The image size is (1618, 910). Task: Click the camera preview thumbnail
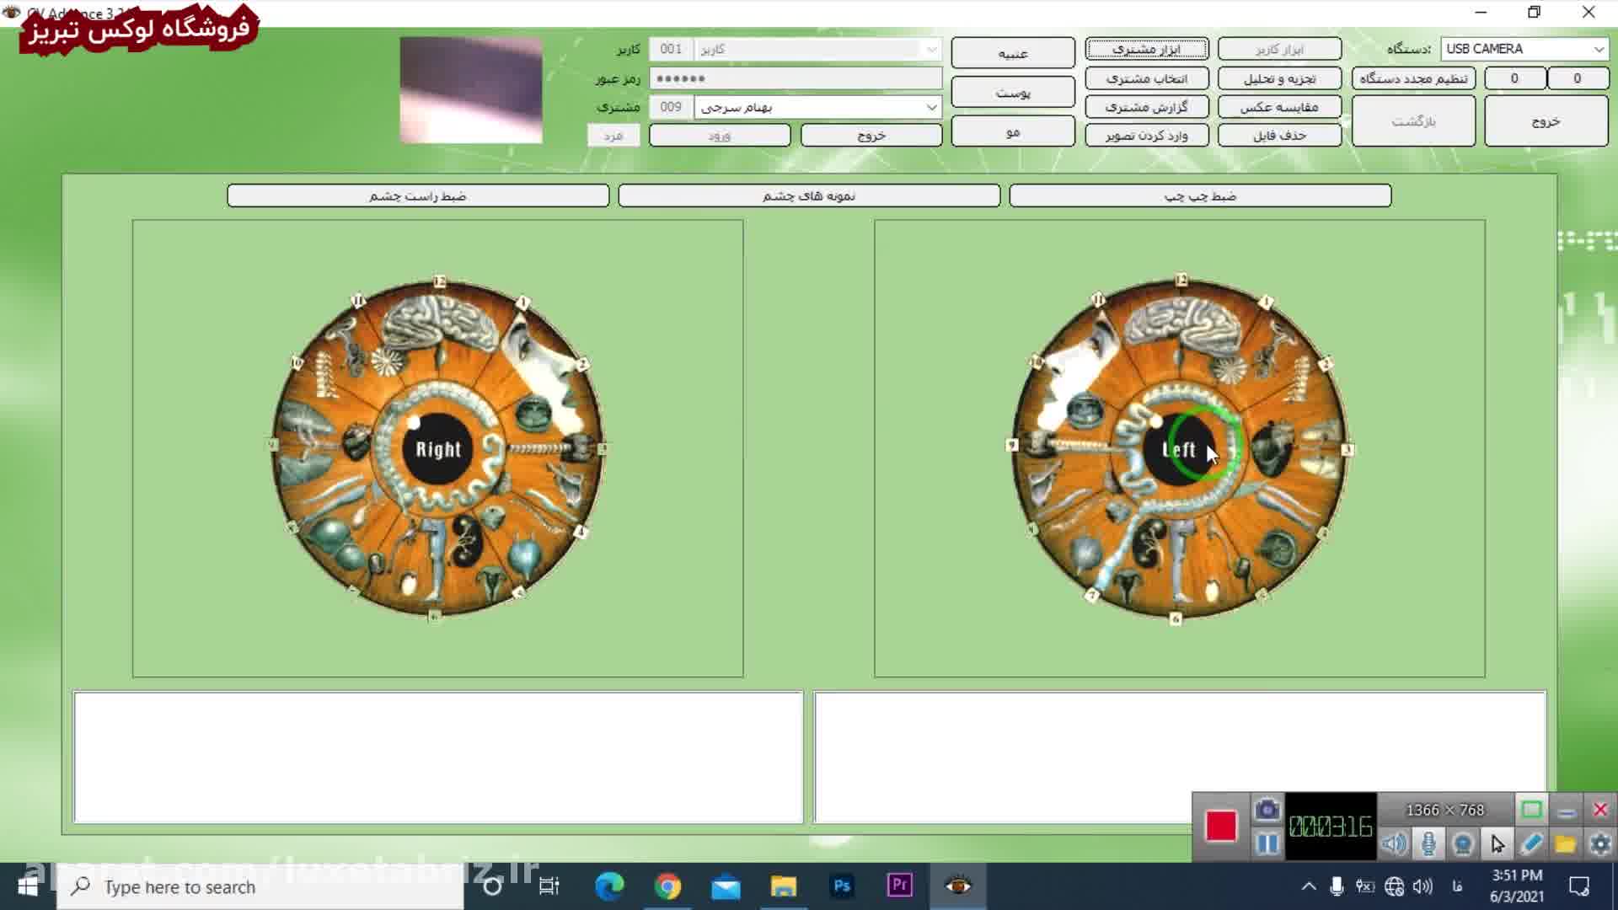(x=471, y=90)
